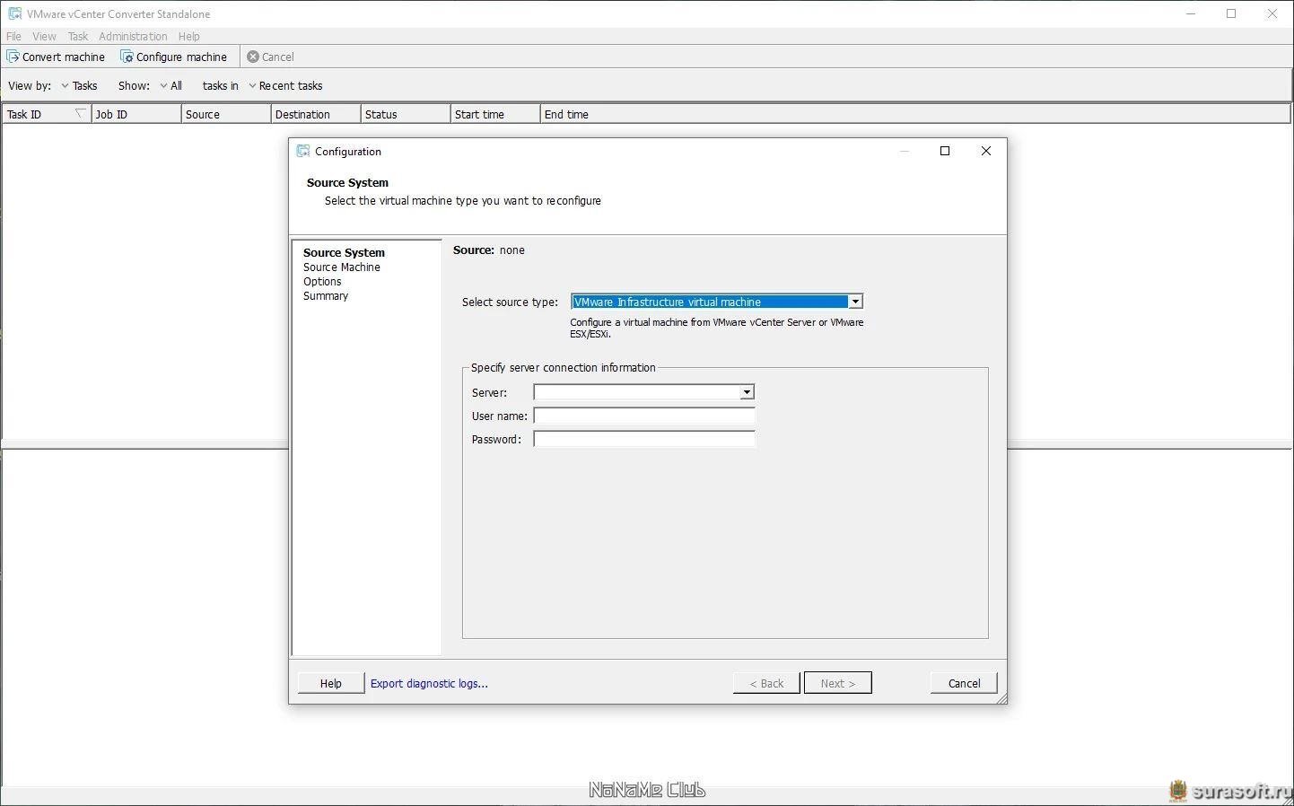
Task: Click the Configuration dialog title icon
Action: [x=303, y=151]
